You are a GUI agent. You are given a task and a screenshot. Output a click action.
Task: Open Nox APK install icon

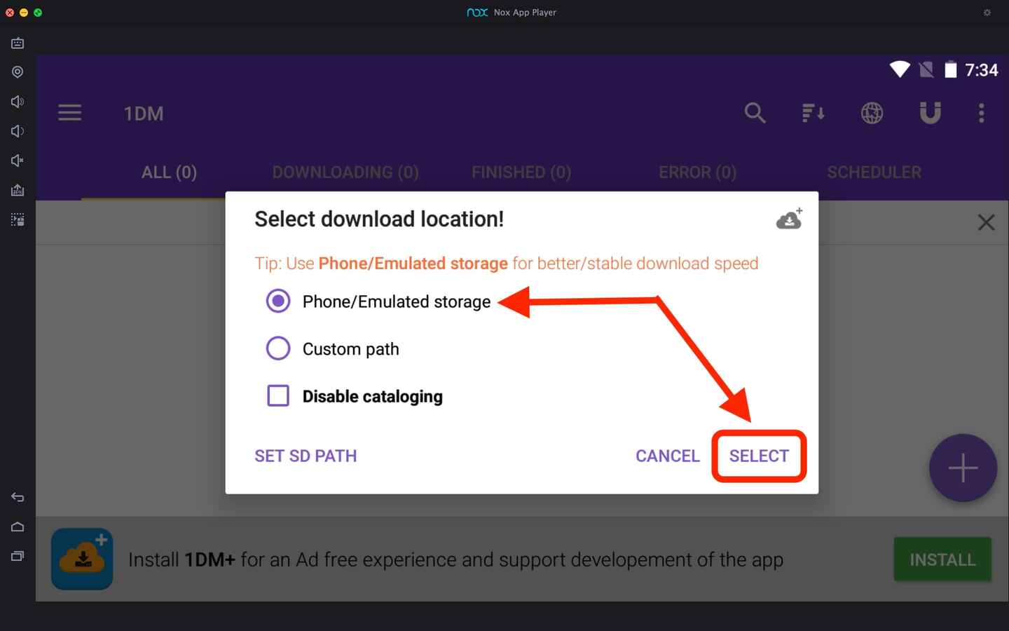click(x=18, y=190)
